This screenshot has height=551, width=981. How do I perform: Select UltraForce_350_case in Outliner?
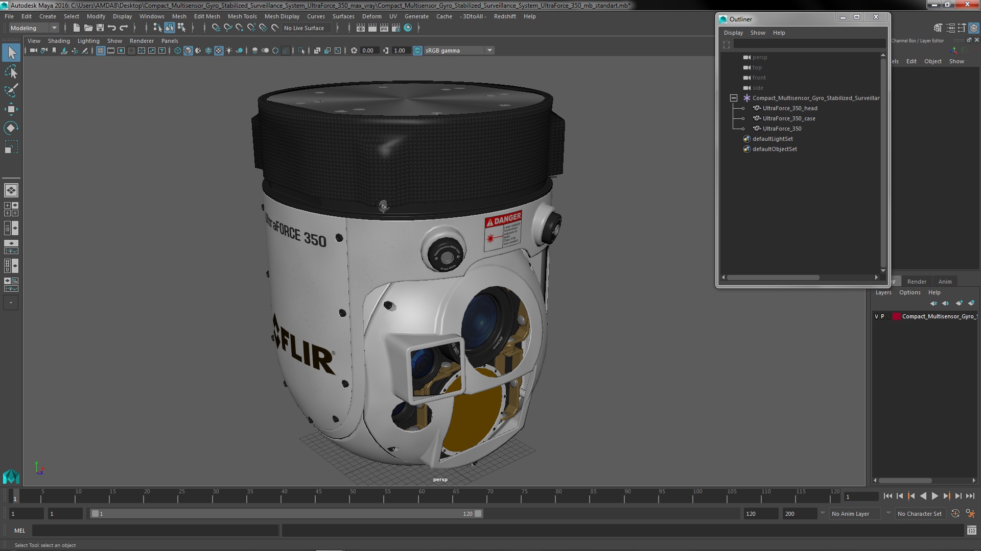click(x=789, y=118)
